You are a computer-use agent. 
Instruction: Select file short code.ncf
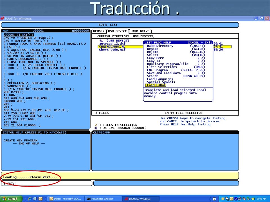coord(112,50)
